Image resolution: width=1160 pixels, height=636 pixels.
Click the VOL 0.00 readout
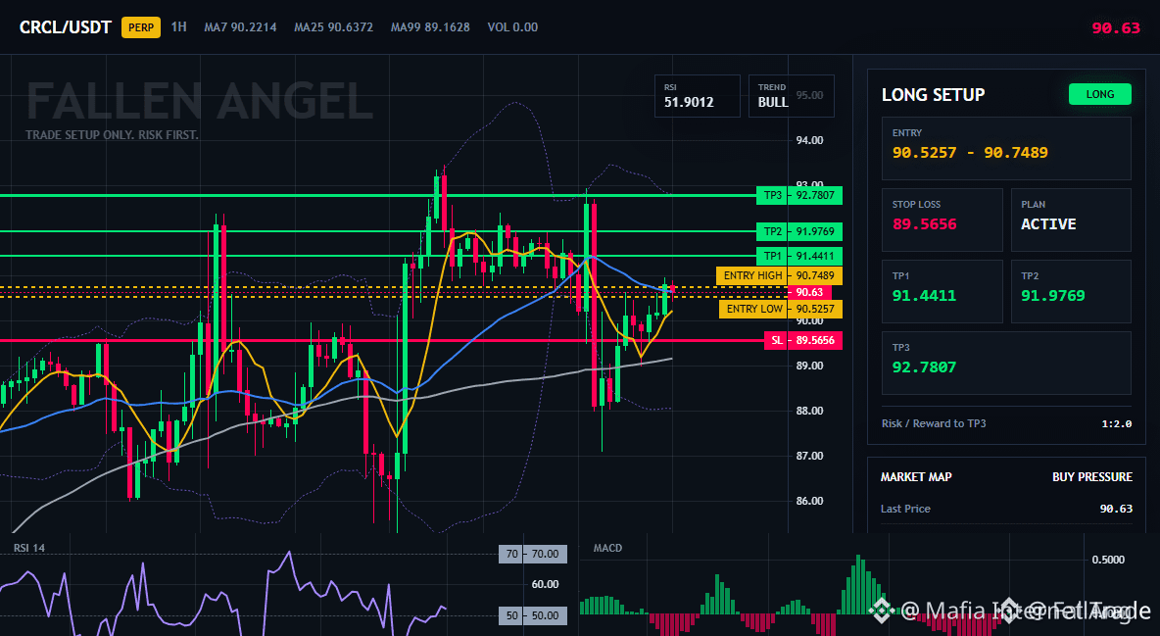512,27
